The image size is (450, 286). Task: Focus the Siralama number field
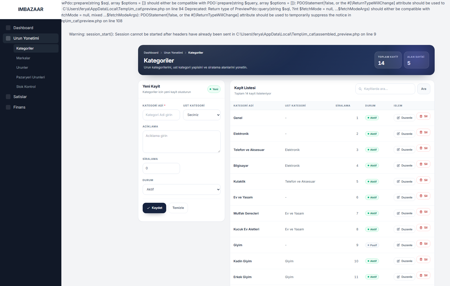coord(161,168)
